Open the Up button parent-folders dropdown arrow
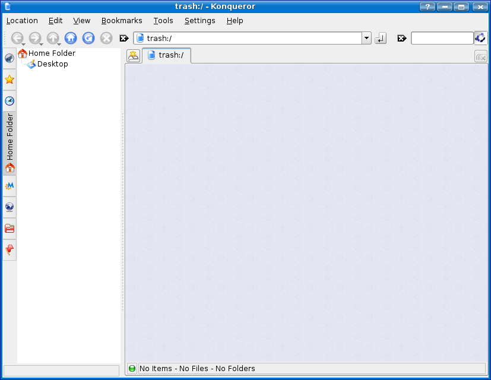This screenshot has height=380, width=491. coord(59,45)
